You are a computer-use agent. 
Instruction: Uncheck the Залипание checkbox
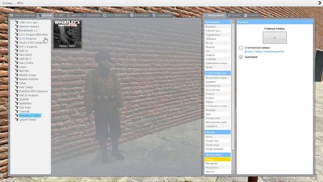[x=241, y=57]
